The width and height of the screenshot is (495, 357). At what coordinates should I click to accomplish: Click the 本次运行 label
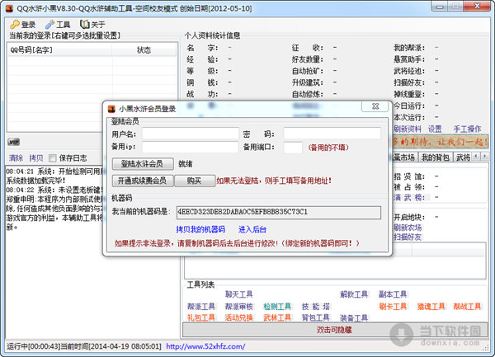click(409, 117)
